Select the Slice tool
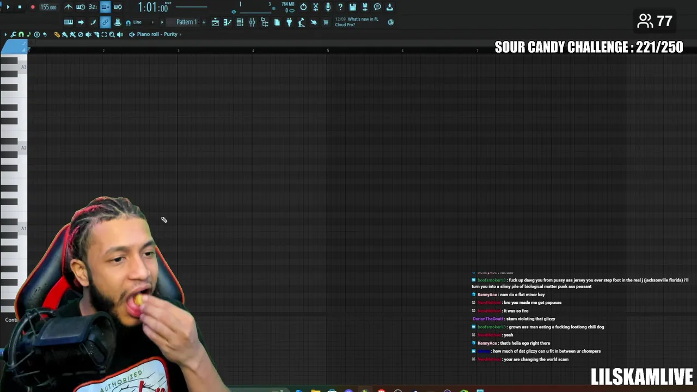 96,34
